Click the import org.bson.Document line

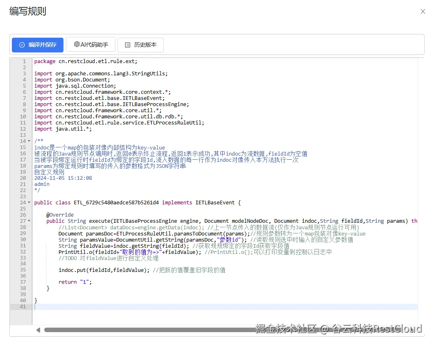(x=72, y=80)
